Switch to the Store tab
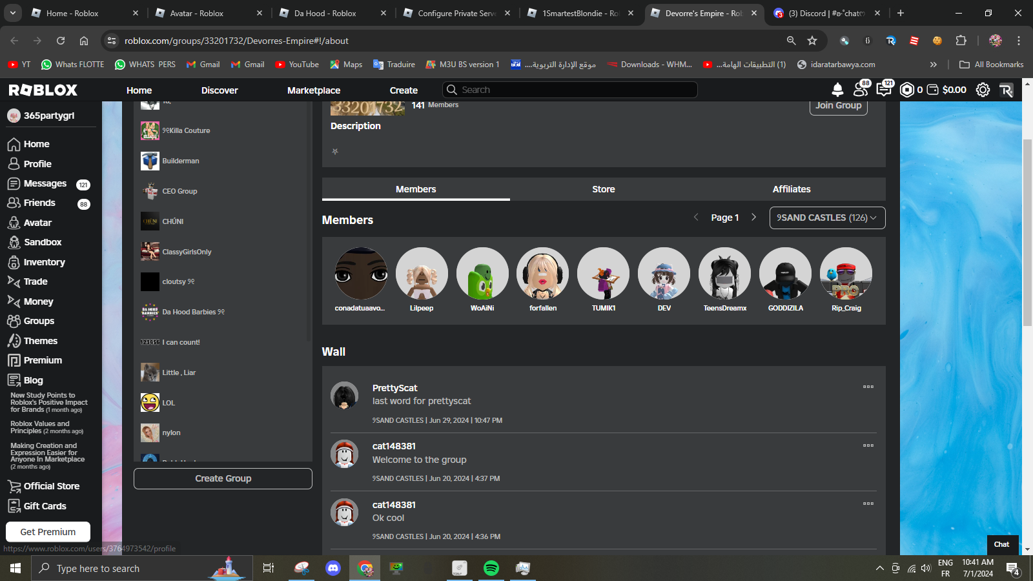This screenshot has width=1033, height=581. point(604,189)
